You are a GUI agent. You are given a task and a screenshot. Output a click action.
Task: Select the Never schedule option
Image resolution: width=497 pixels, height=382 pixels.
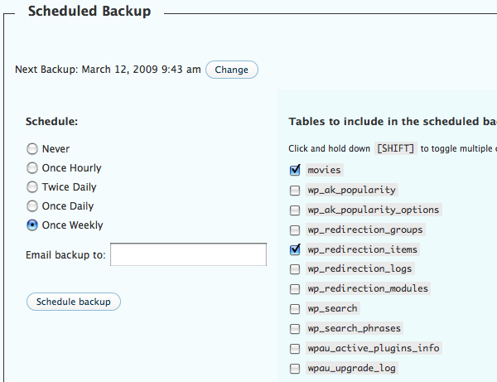pyautogui.click(x=32, y=149)
